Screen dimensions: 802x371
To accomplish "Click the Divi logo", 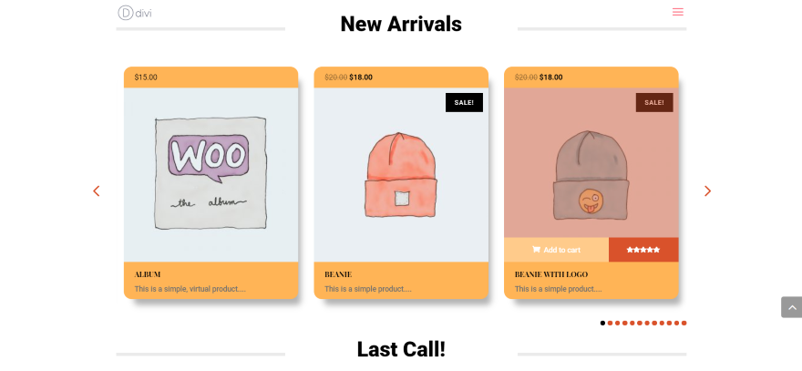I will [x=135, y=13].
